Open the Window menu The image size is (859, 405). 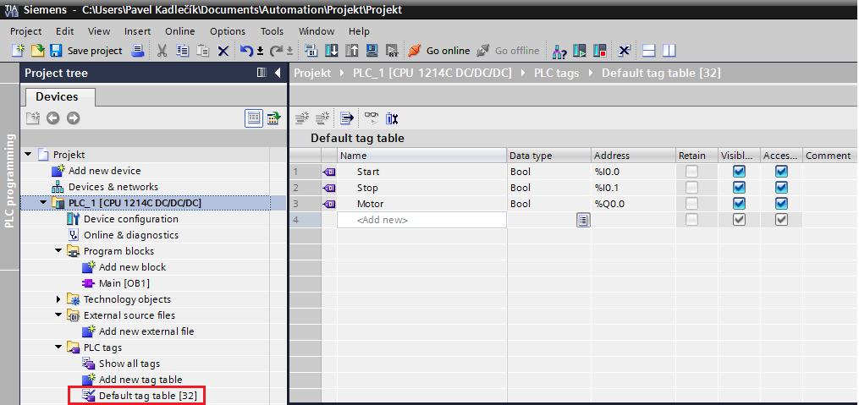coord(317,31)
